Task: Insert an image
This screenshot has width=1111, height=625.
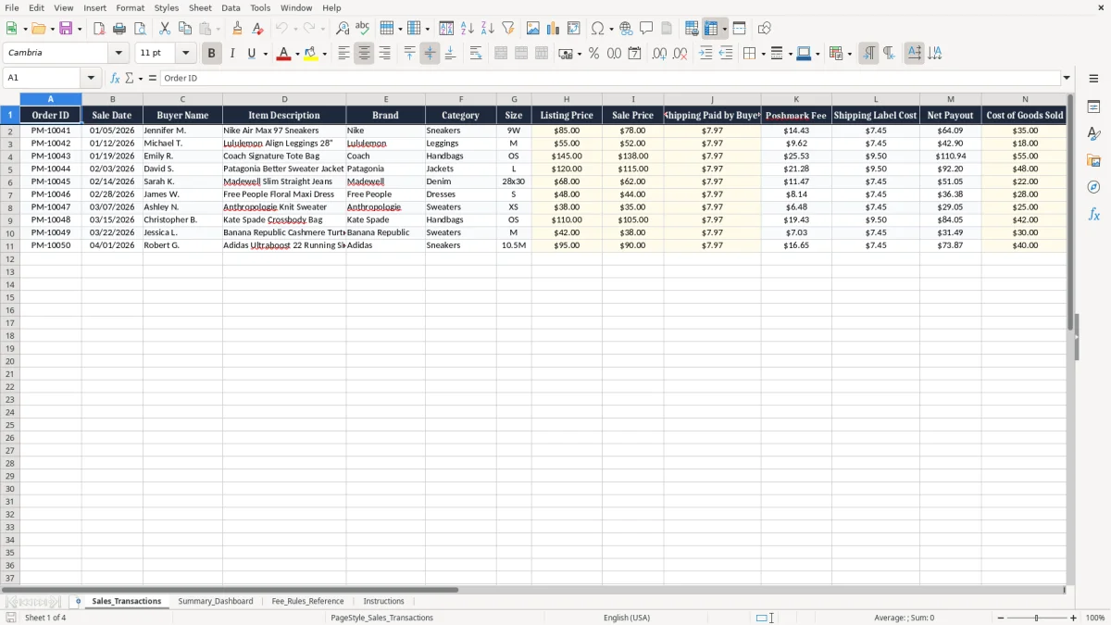Action: pos(533,29)
